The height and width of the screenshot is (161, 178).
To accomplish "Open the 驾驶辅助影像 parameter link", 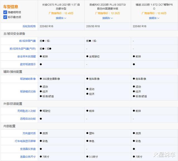I will click(x=28, y=79).
